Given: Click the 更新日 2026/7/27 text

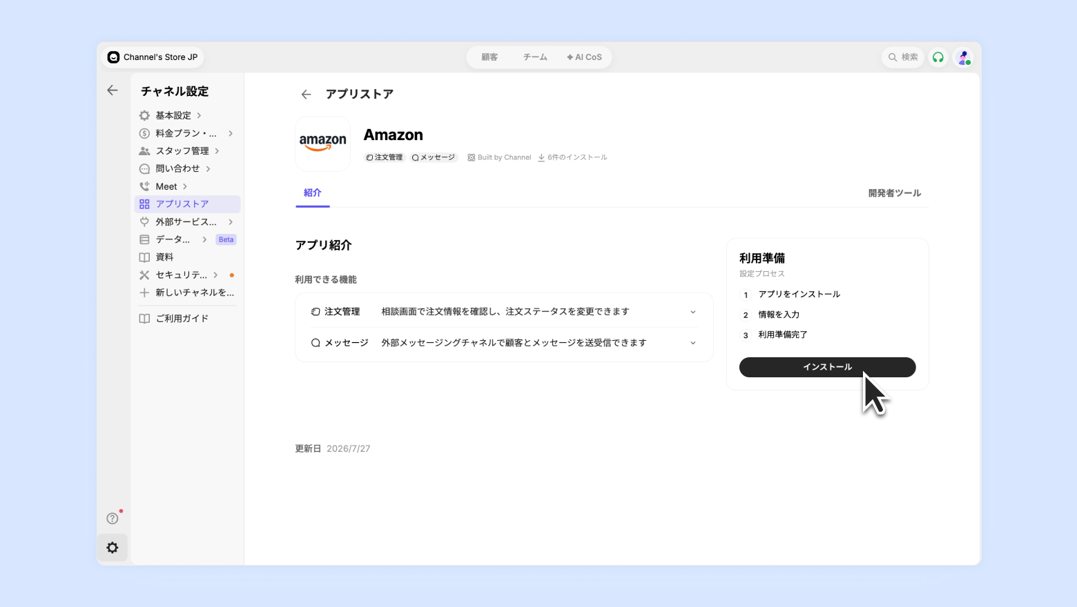Looking at the screenshot, I should point(333,448).
